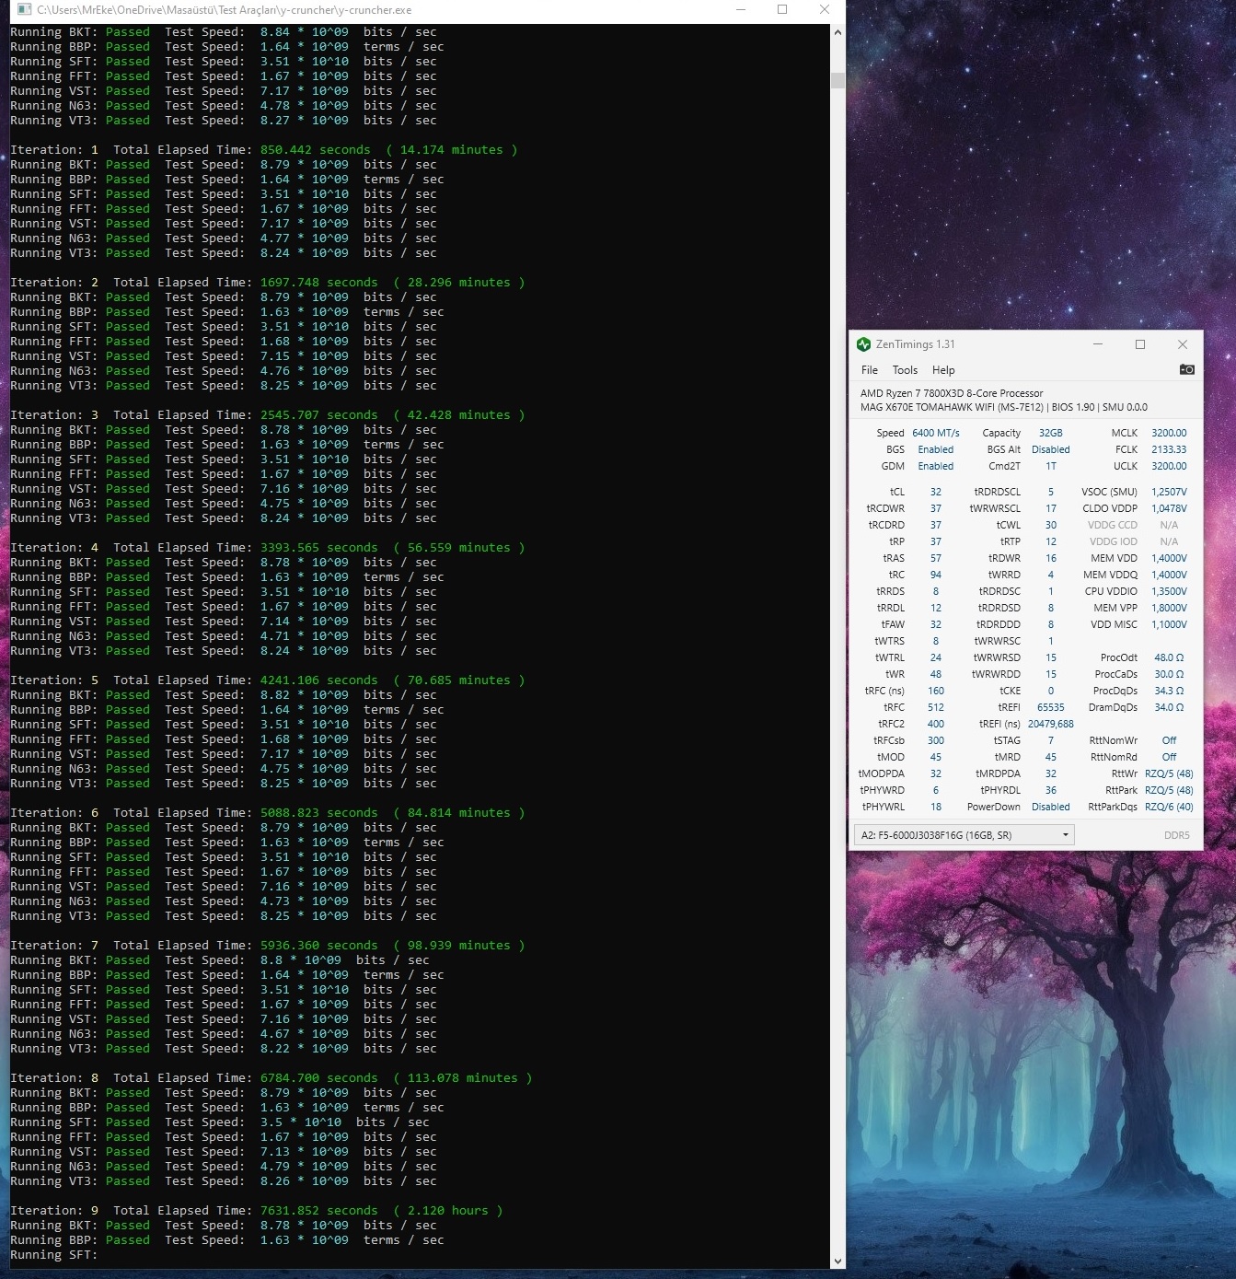
Task: Click the y-cruncher console window icon
Action: point(25,9)
